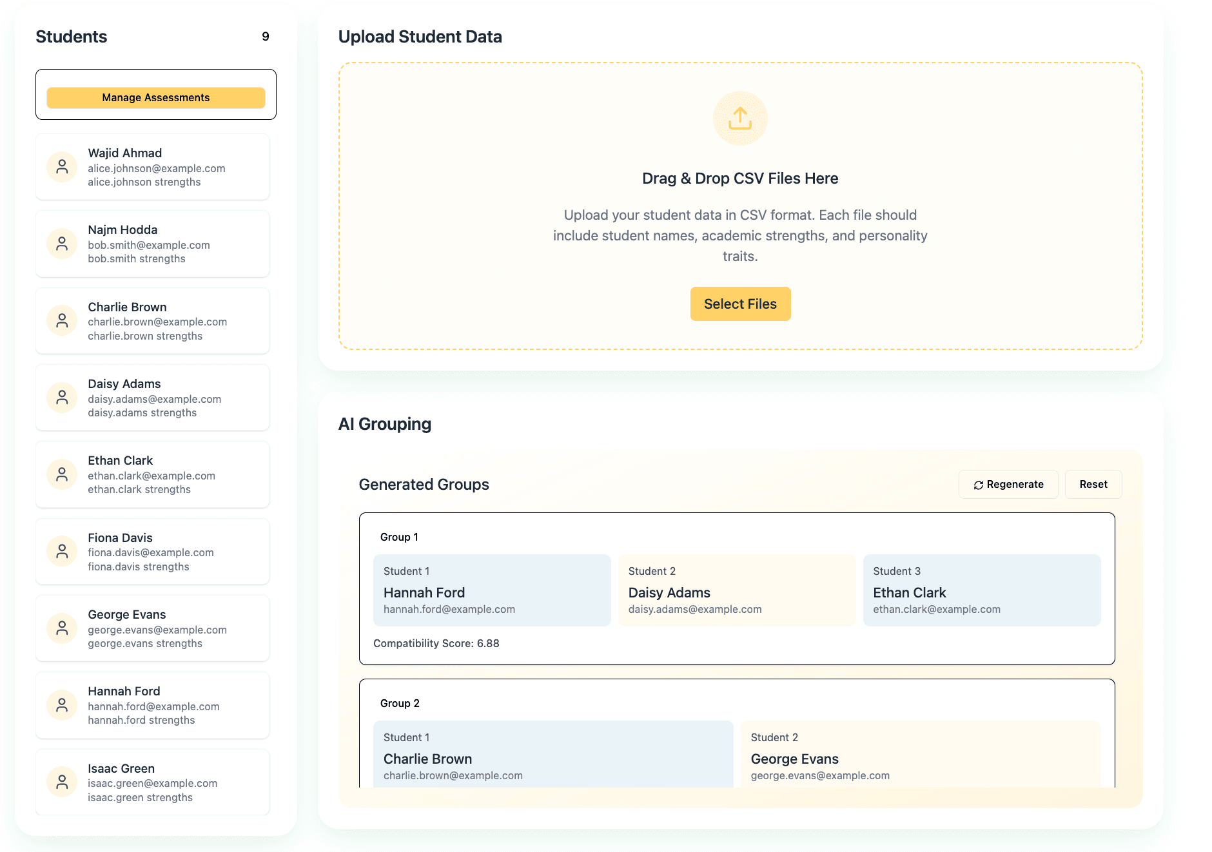
Task: Click Charlie Brown's user icon
Action: click(62, 320)
